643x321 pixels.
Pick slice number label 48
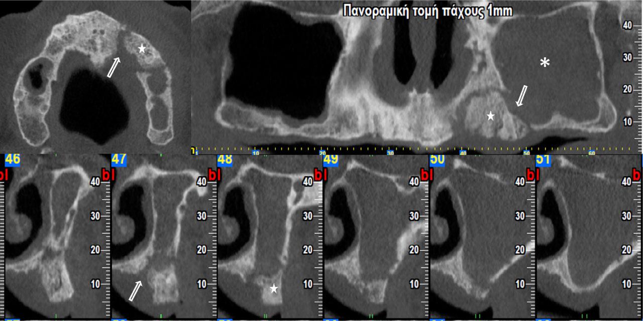pos(226,160)
